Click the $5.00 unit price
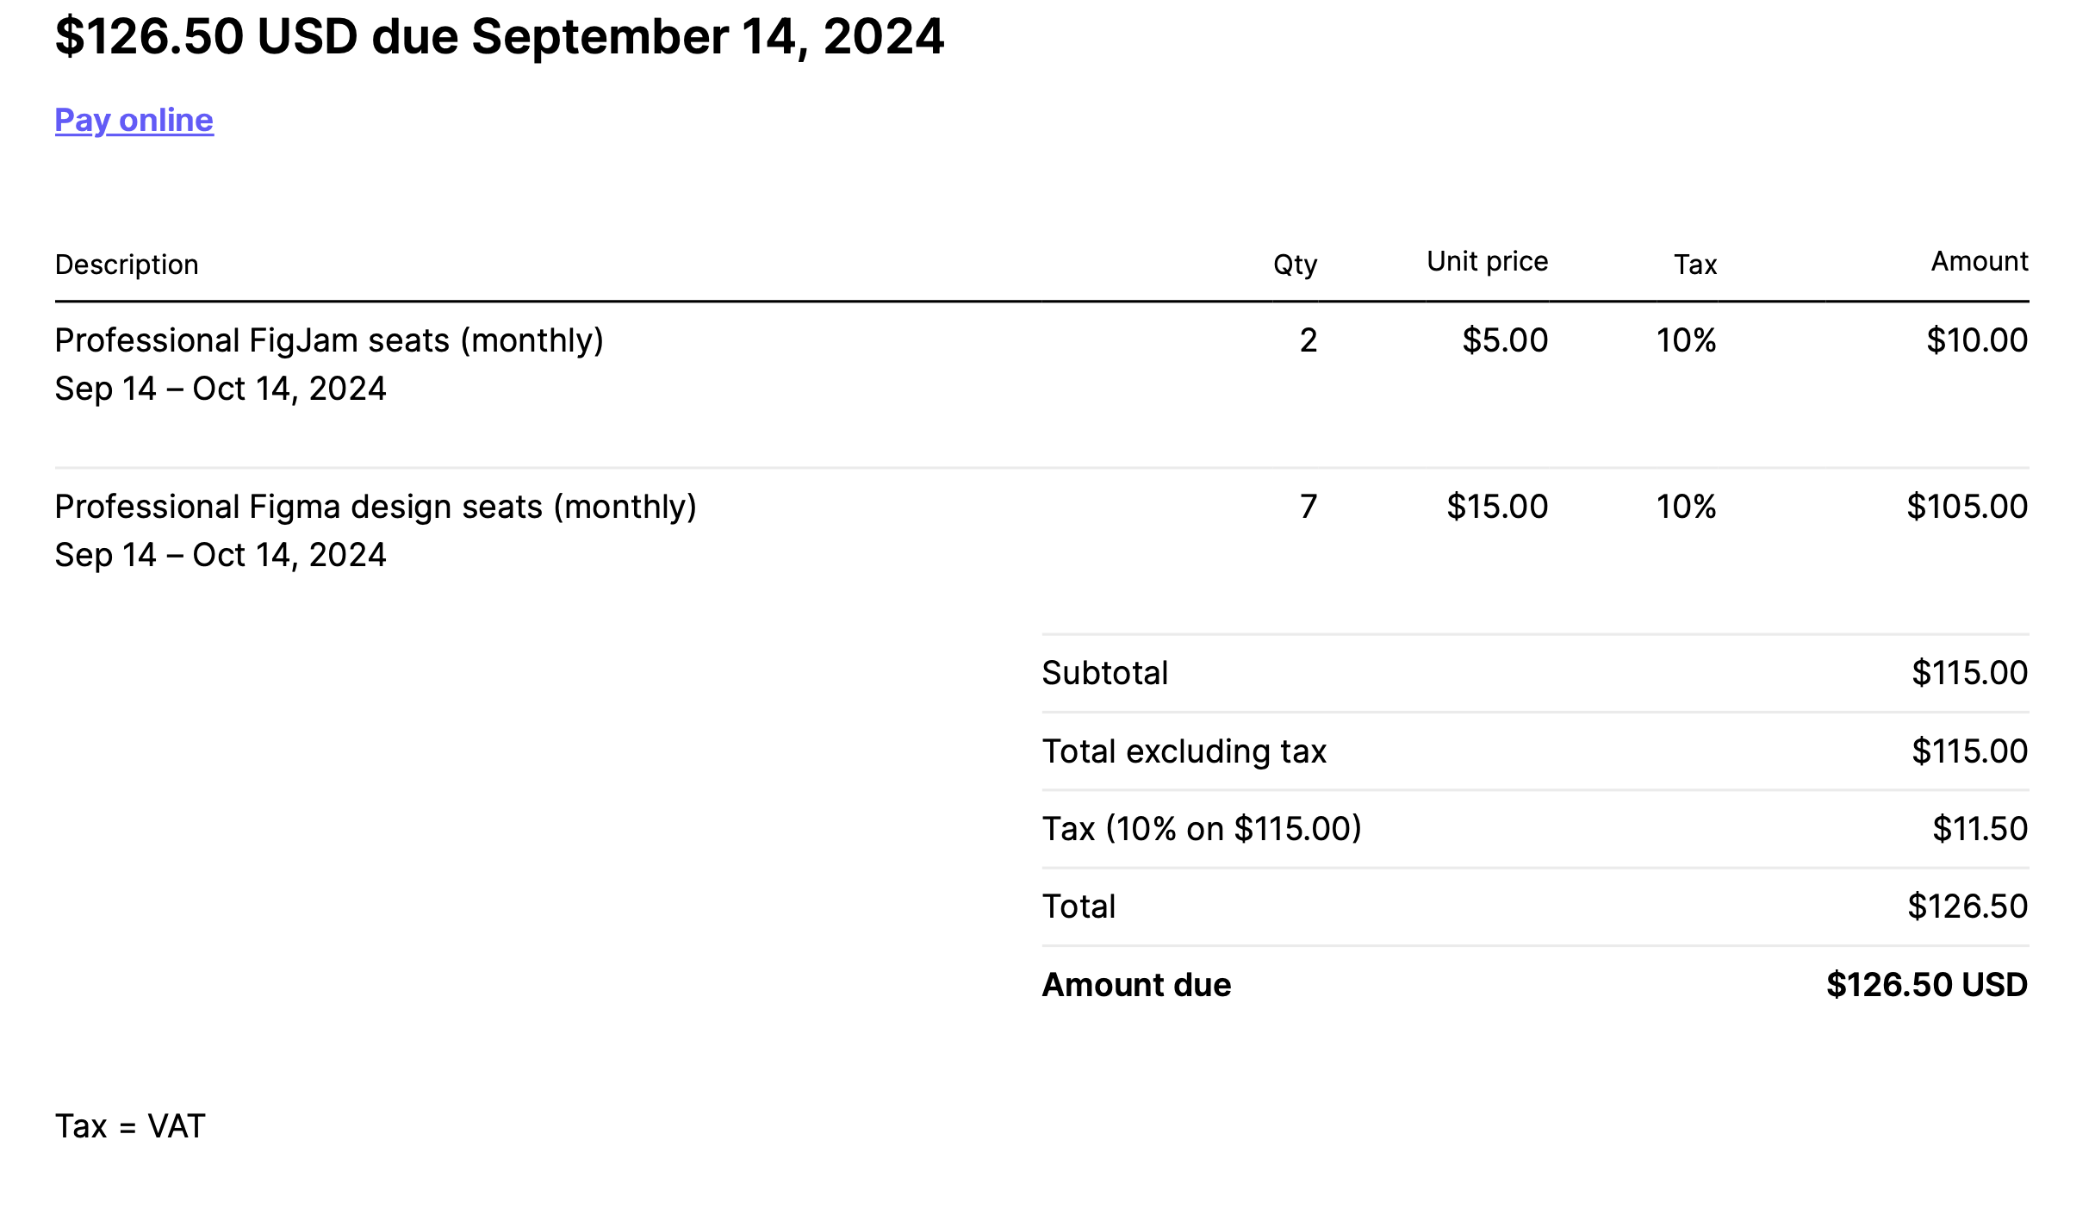This screenshot has height=1215, width=2095. (x=1504, y=341)
